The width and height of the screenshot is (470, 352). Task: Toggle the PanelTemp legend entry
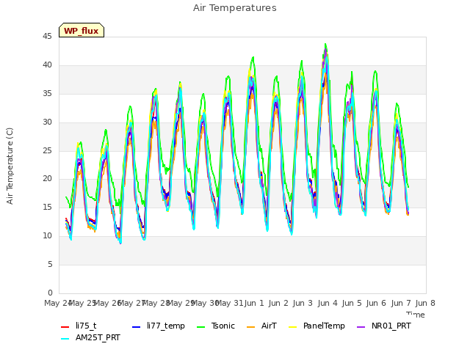coord(317,326)
